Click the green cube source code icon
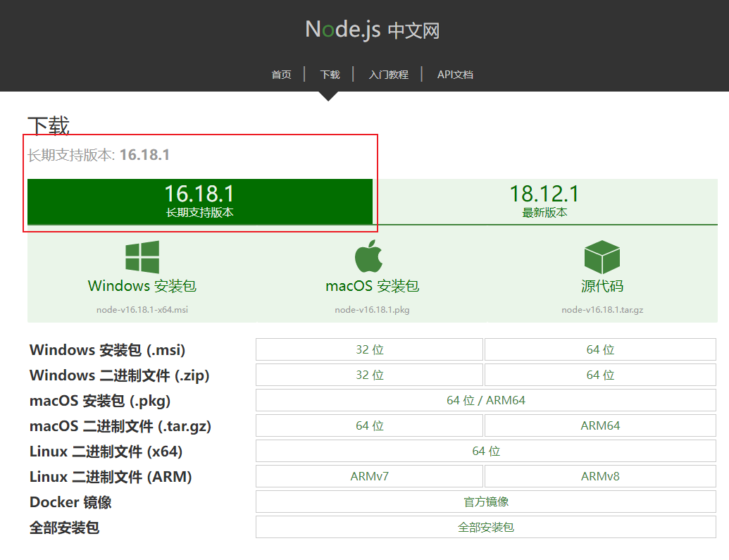The height and width of the screenshot is (560, 729). click(x=602, y=256)
